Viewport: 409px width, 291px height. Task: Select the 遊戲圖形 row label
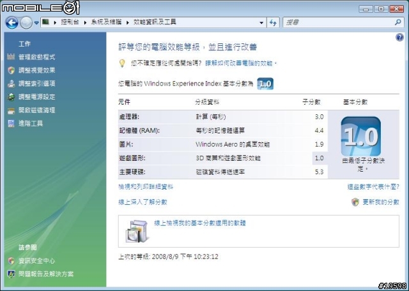(x=132, y=158)
